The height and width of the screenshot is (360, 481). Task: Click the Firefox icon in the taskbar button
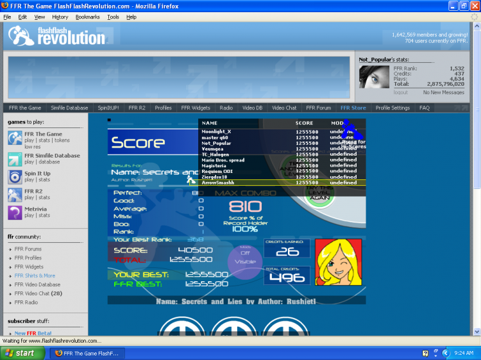(59, 353)
